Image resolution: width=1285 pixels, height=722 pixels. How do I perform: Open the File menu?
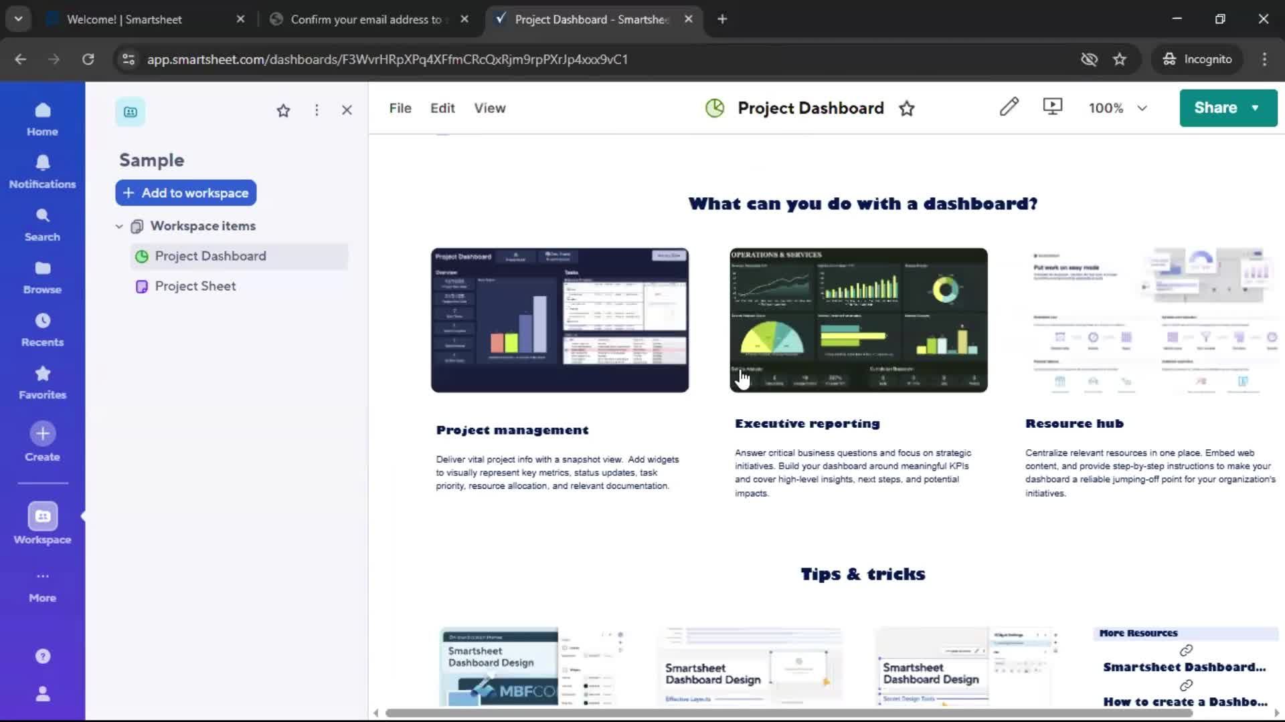pyautogui.click(x=400, y=108)
